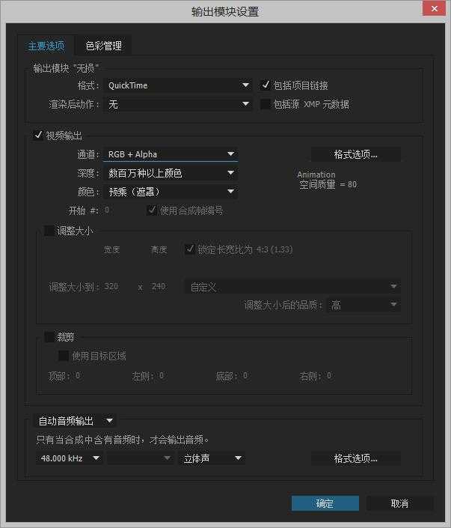Open the 立体声 channel dropdown
Screen dimensions: 451x528
(212, 458)
